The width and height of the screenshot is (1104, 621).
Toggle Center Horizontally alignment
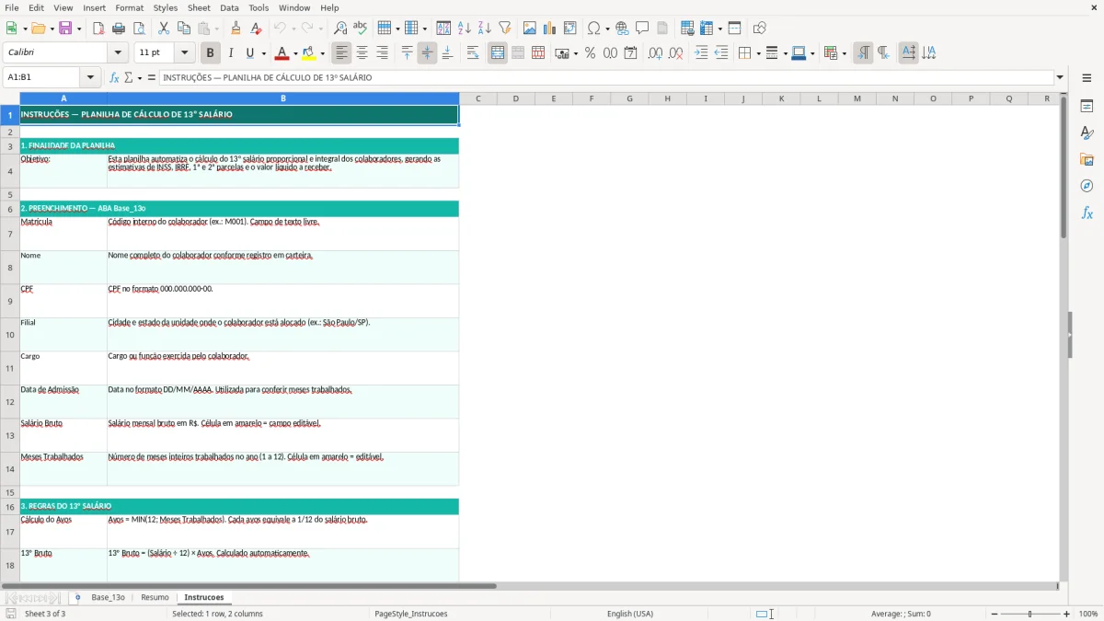point(362,53)
